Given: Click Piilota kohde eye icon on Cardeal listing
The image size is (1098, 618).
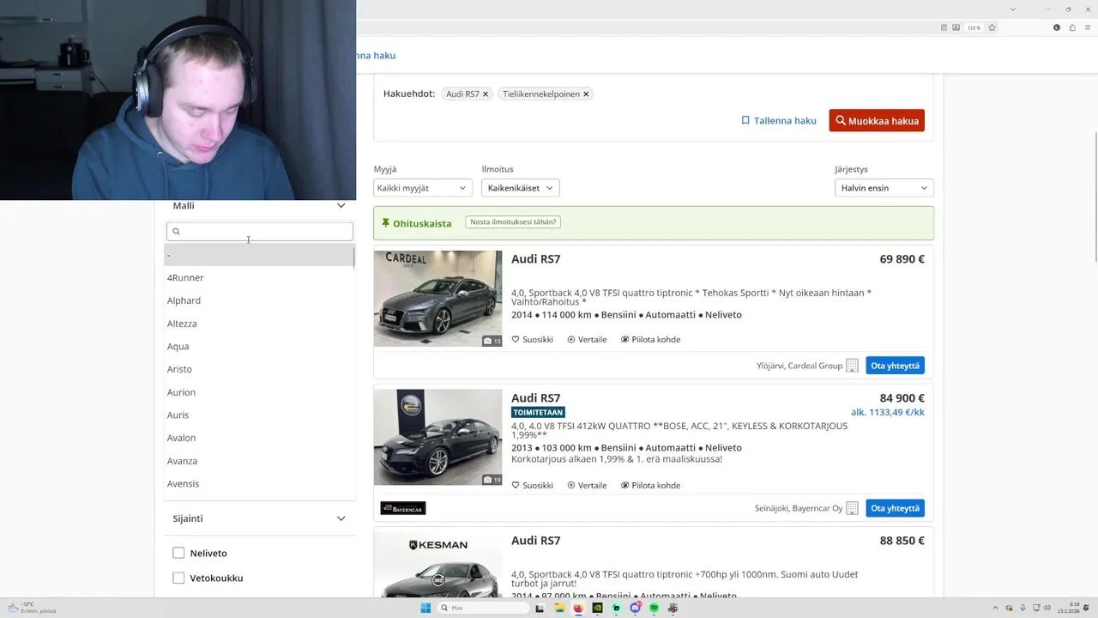Looking at the screenshot, I should [624, 340].
